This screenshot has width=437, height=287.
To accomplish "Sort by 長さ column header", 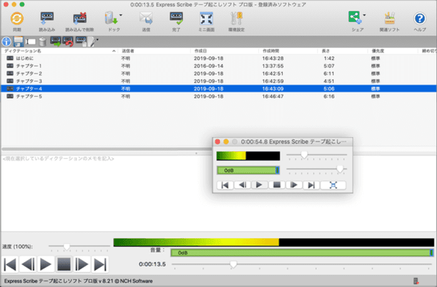I will coord(343,51).
